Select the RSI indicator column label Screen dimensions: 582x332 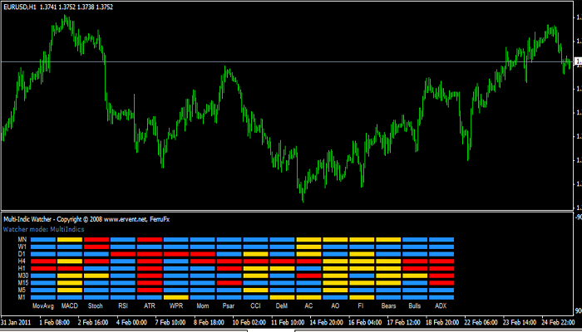point(123,306)
